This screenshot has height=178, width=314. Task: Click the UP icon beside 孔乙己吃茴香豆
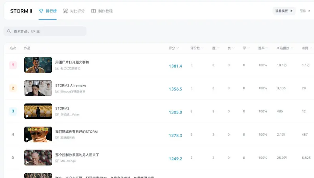tap(57, 68)
